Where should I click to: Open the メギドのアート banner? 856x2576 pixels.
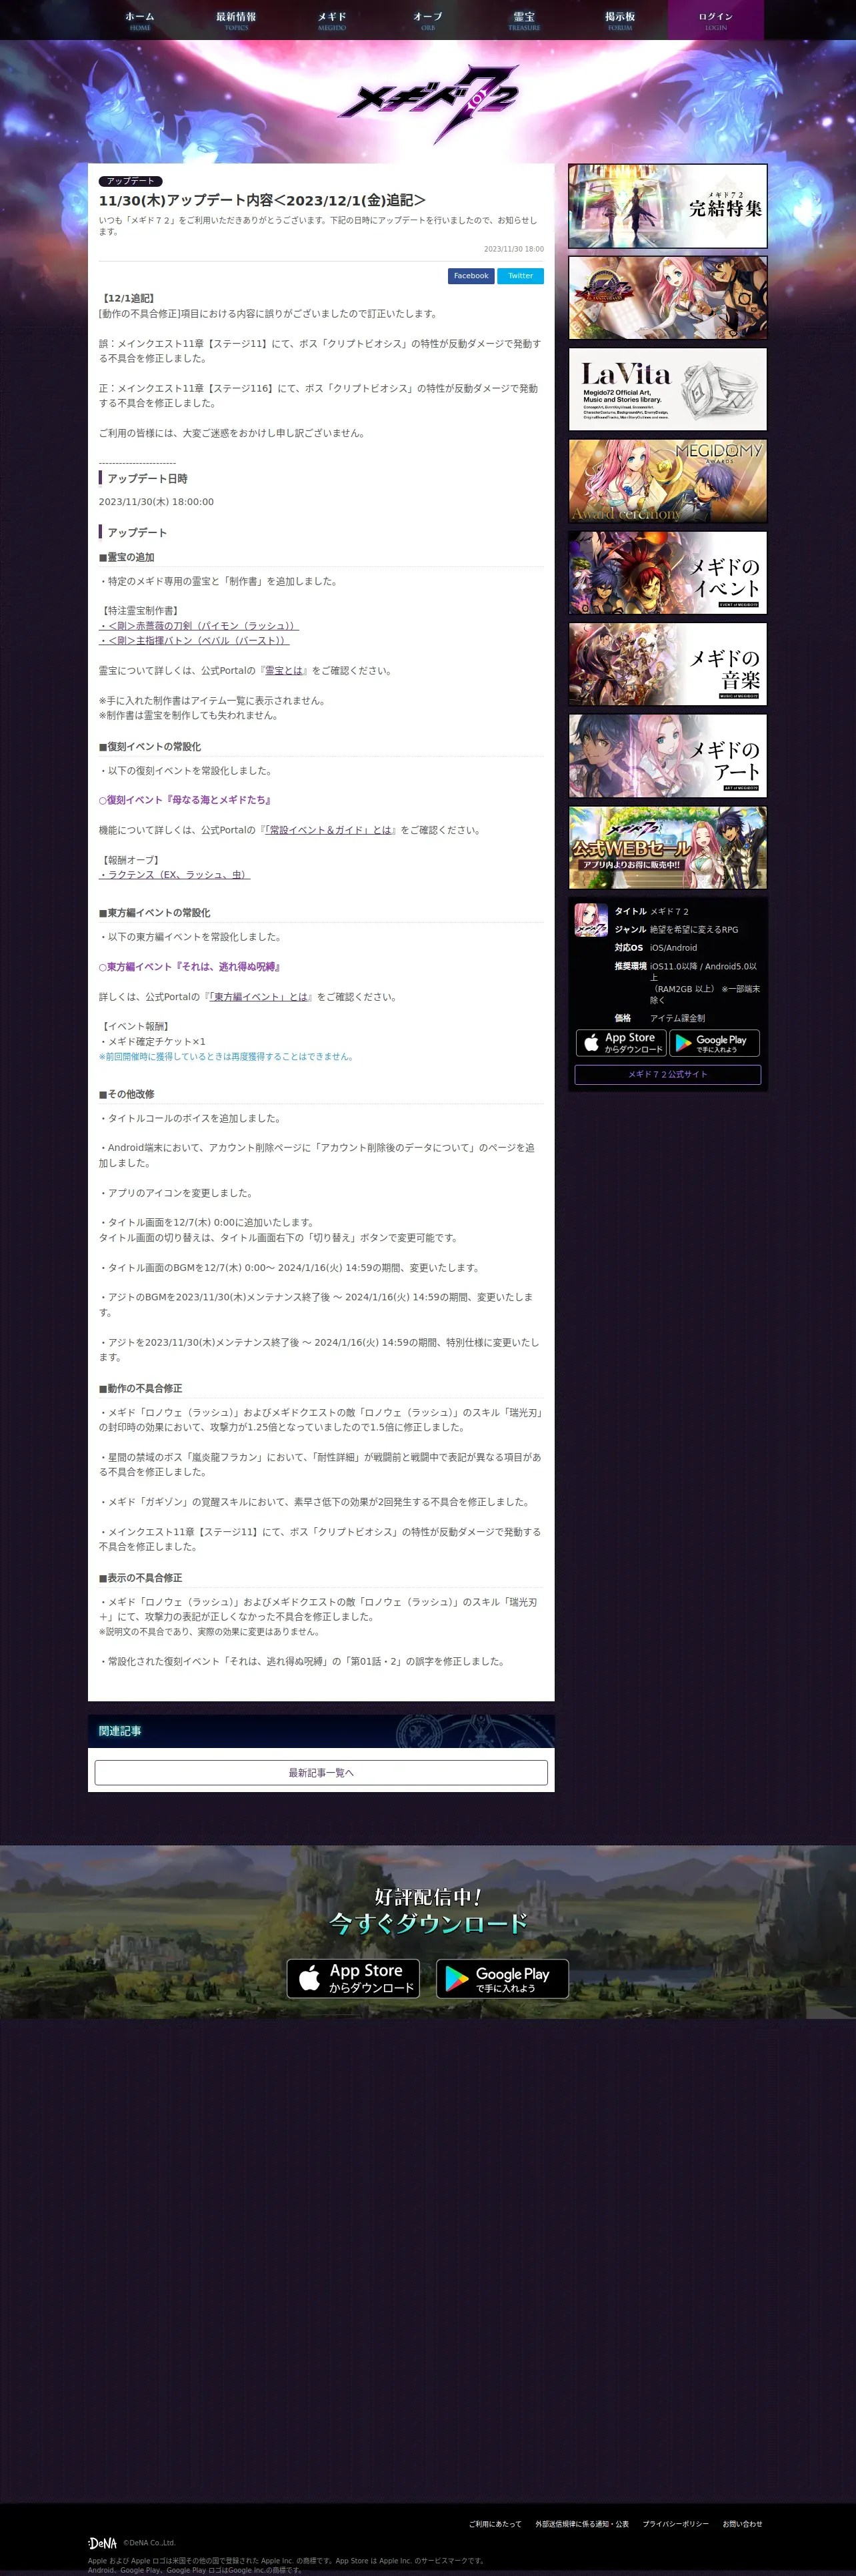[x=667, y=756]
